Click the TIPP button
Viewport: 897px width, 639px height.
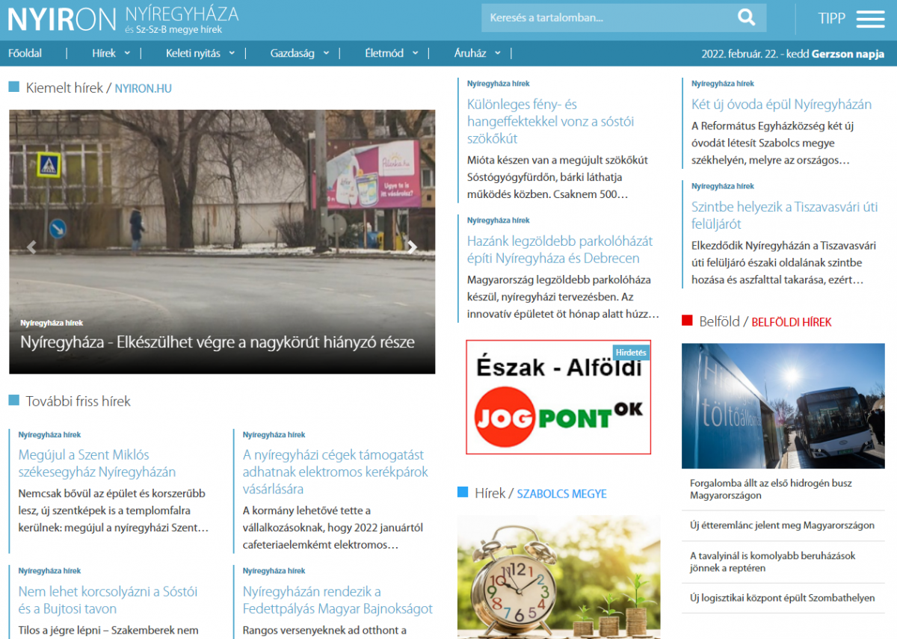pos(831,19)
